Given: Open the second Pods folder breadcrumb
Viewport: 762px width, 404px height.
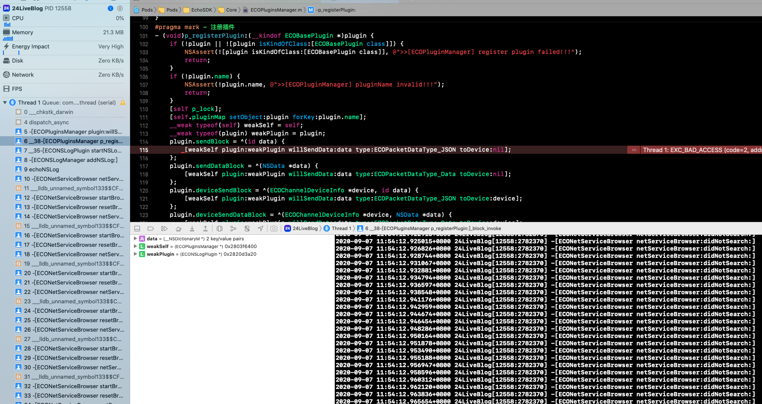Looking at the screenshot, I should [x=168, y=10].
